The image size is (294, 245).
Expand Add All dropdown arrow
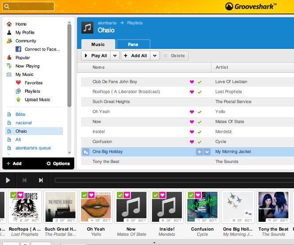tap(155, 55)
